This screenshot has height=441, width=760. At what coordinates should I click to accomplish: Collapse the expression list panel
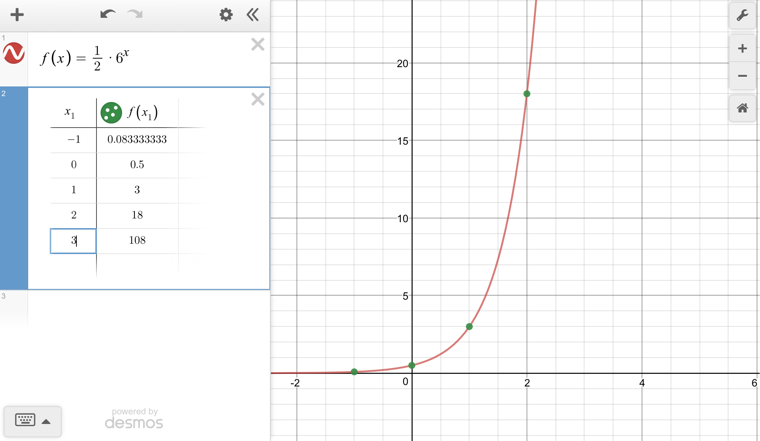[253, 15]
